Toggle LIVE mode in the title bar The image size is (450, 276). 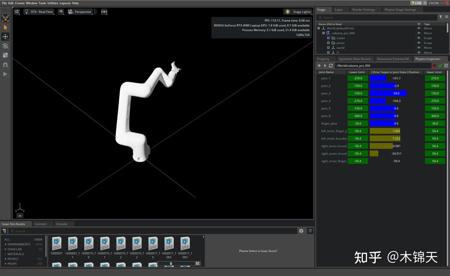coord(417,3)
